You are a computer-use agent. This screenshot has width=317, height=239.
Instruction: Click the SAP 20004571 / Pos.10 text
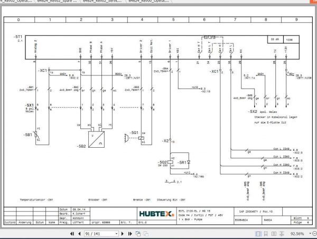pyautogui.click(x=256, y=212)
